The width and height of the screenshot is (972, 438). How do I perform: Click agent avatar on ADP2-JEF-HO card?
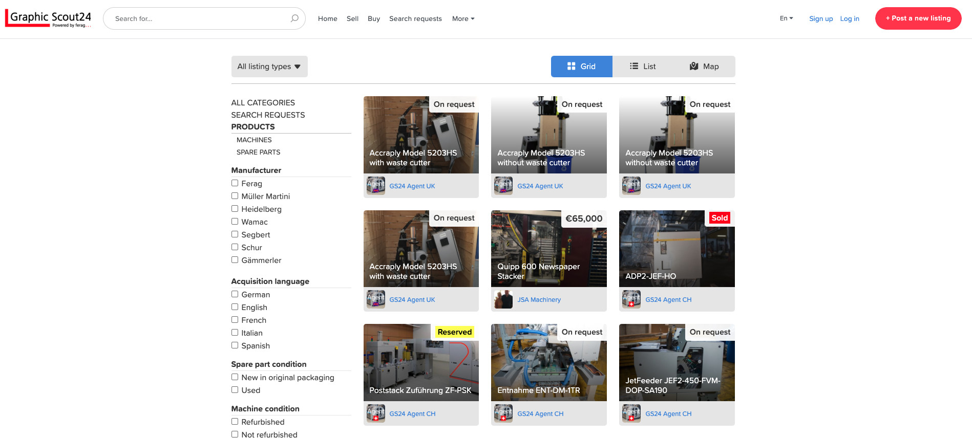pos(631,299)
